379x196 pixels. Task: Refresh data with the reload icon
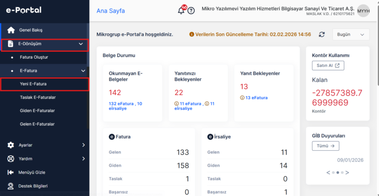(322, 34)
